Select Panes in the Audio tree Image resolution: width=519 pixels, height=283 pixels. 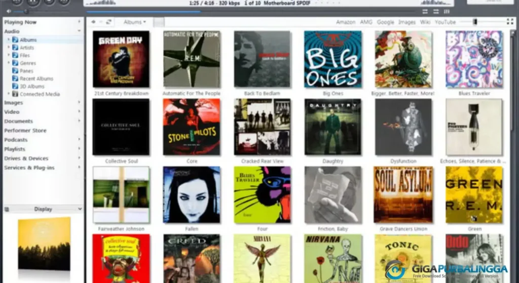26,71
